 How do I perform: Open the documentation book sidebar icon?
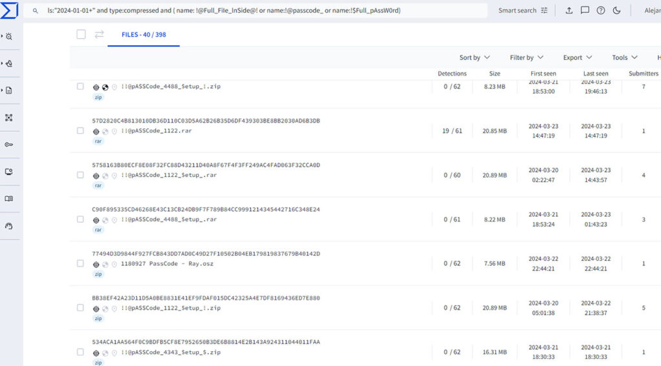9,199
